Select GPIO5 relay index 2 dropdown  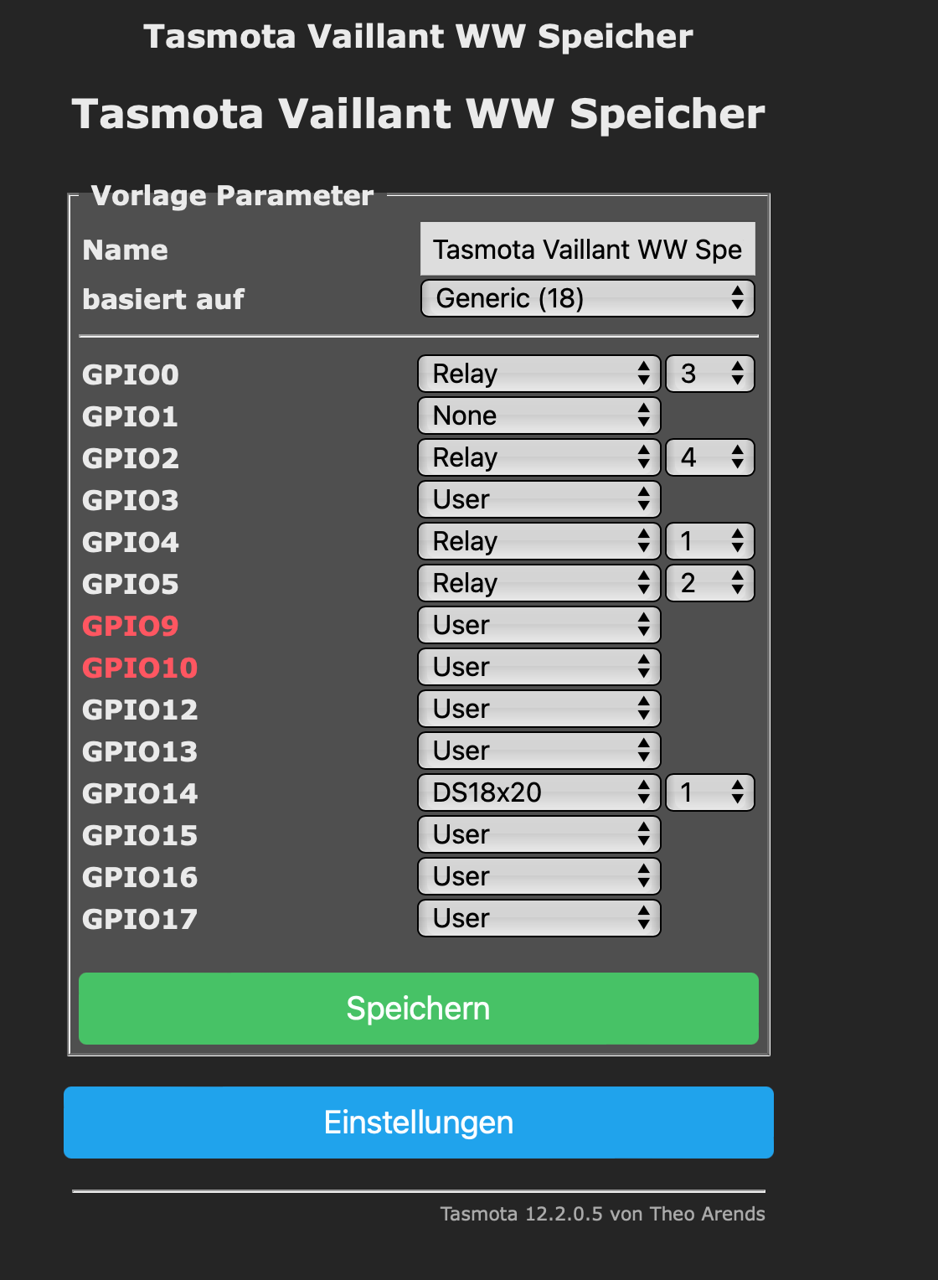pyautogui.click(x=709, y=583)
